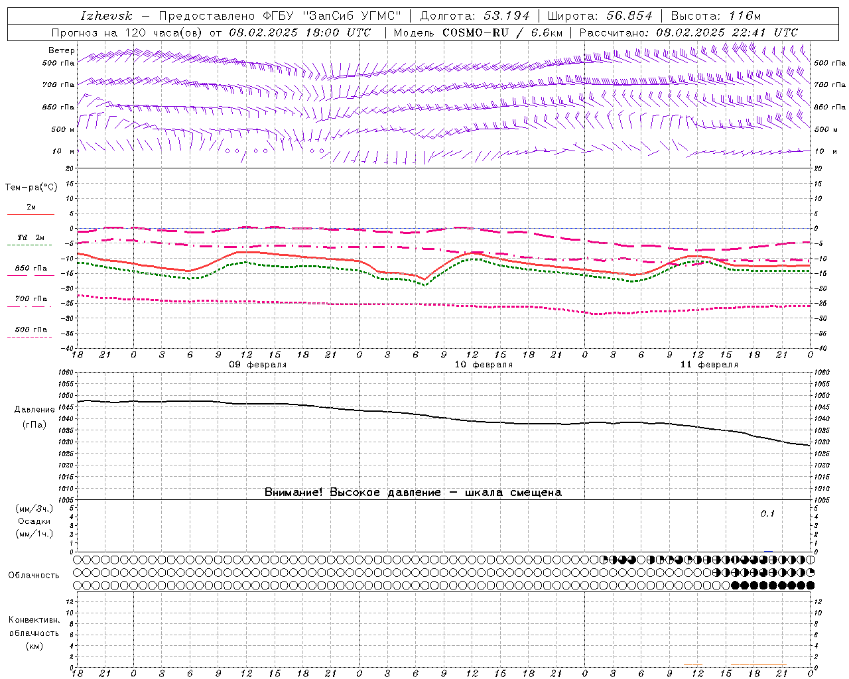The image size is (849, 679).
Task: Click the forecast start time 08.02.2025 18:00 UTC
Action: click(299, 32)
